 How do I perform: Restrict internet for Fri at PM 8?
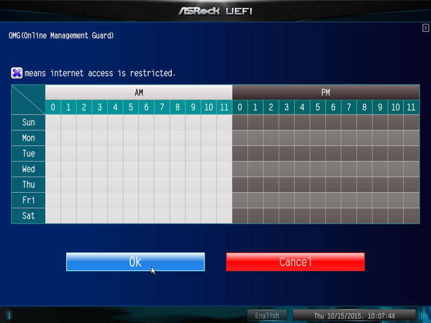coord(365,200)
